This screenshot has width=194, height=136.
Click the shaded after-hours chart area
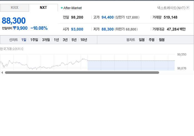131,66
